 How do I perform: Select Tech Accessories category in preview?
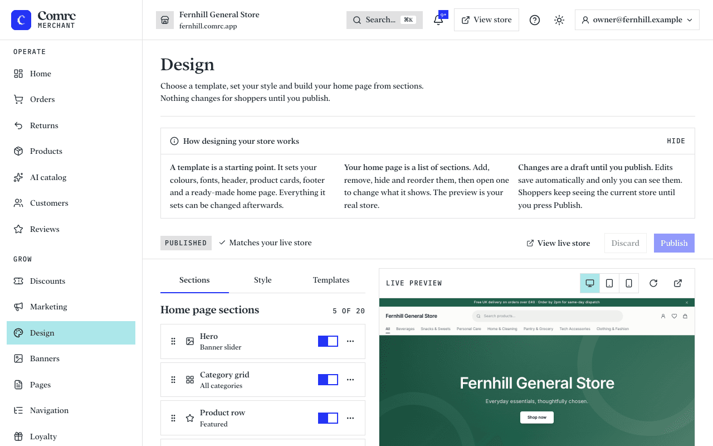(x=575, y=329)
